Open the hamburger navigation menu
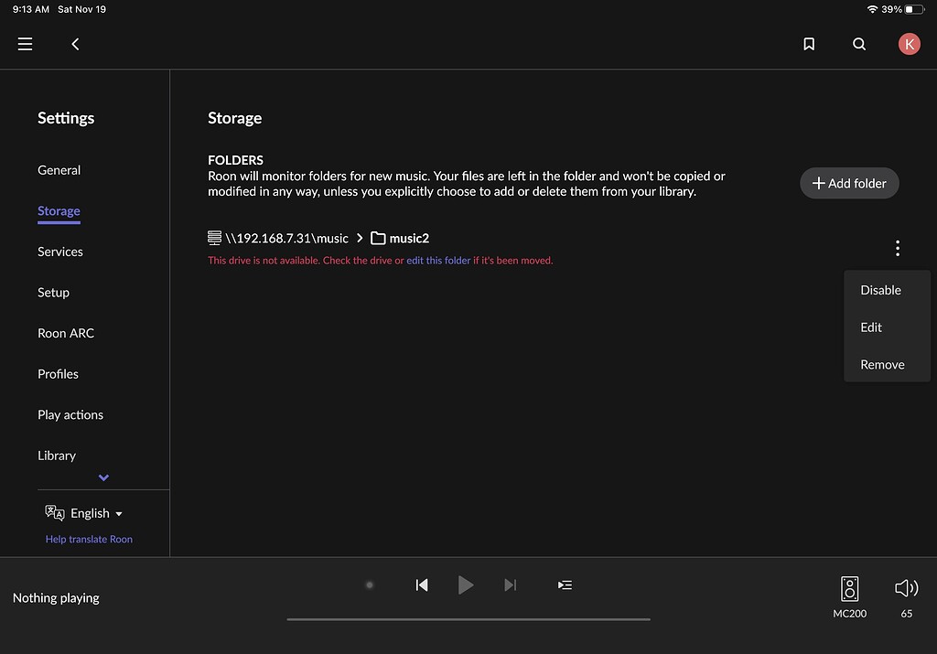This screenshot has height=654, width=937. (25, 43)
